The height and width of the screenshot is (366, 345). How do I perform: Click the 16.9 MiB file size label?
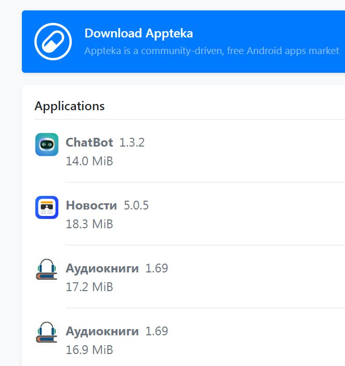(x=89, y=350)
